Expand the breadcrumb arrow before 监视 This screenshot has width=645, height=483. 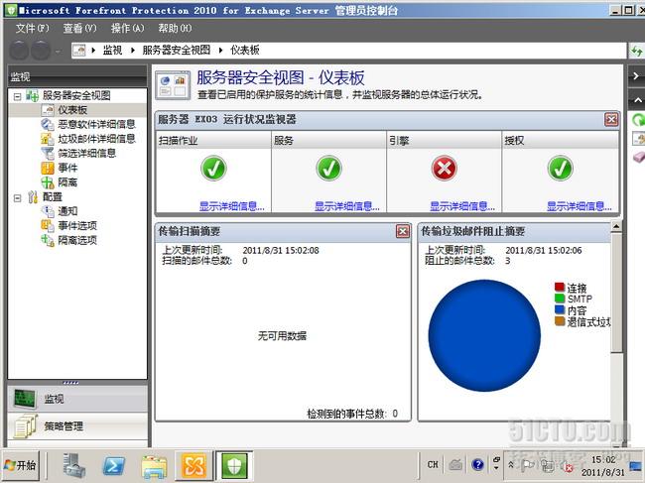(x=94, y=51)
